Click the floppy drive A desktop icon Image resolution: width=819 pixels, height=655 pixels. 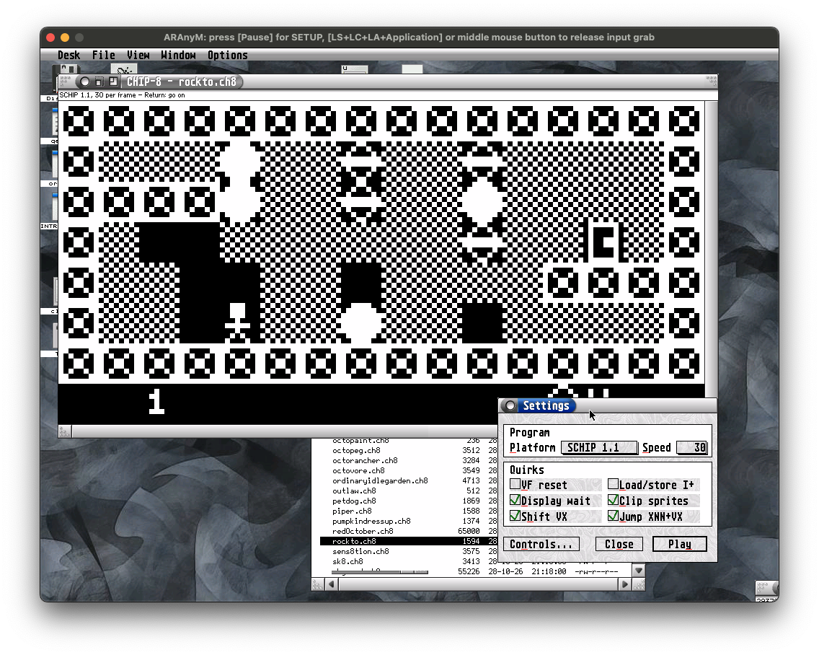[x=67, y=69]
